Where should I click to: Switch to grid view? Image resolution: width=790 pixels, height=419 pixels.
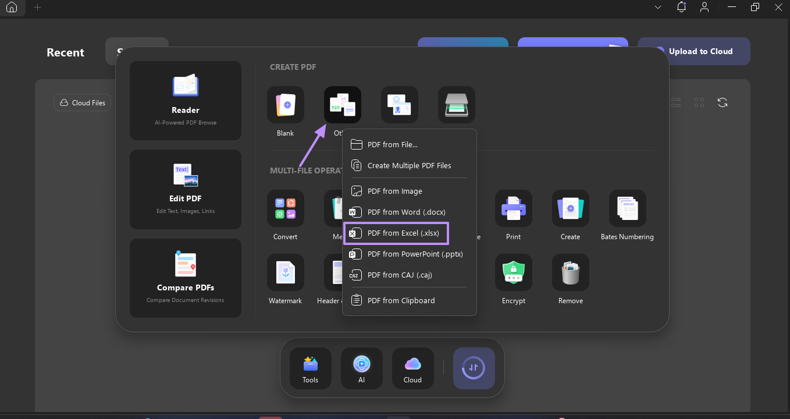(x=699, y=102)
